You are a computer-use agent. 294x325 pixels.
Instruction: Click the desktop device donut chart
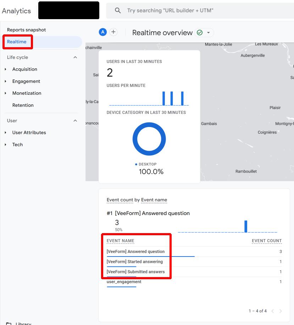pyautogui.click(x=149, y=139)
